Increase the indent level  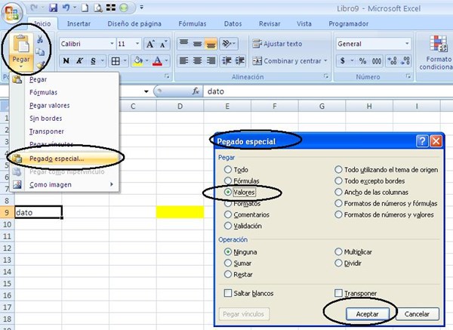[240, 61]
